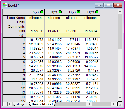Screen dimensions: 125x109
Task: Select the UnstackCols1 sheet tab
Action: [x=42, y=104]
